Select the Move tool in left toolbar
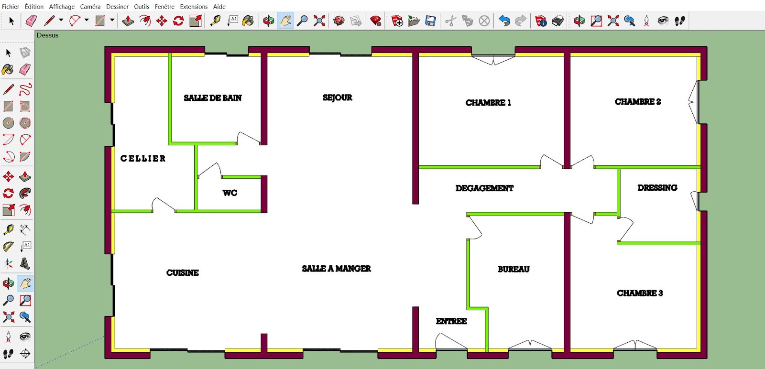The width and height of the screenshot is (765, 369). click(x=8, y=176)
